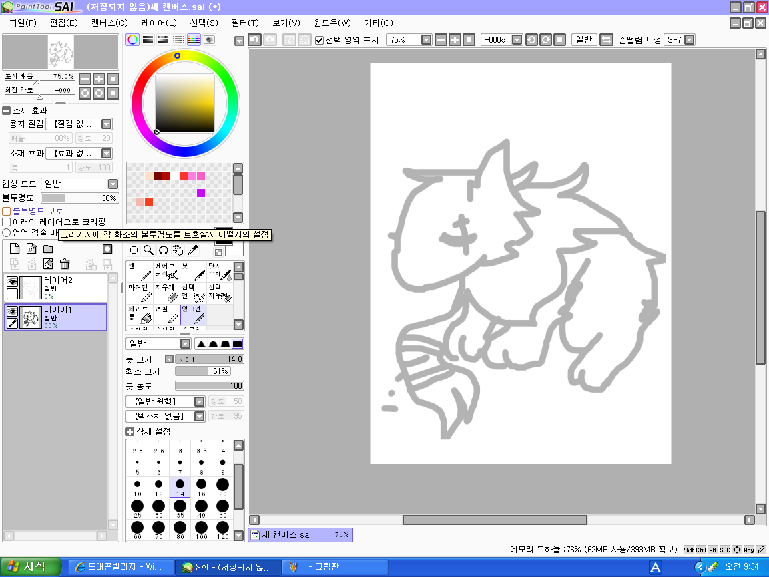Hide 레이어2 using its eye icon
The image size is (769, 577).
(12, 282)
